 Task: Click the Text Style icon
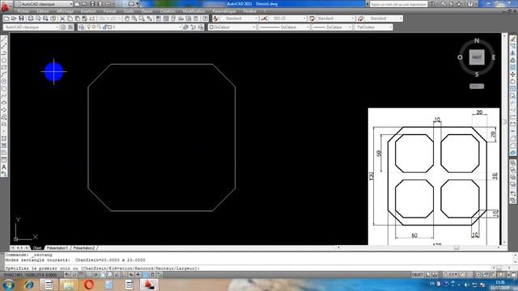click(x=216, y=19)
